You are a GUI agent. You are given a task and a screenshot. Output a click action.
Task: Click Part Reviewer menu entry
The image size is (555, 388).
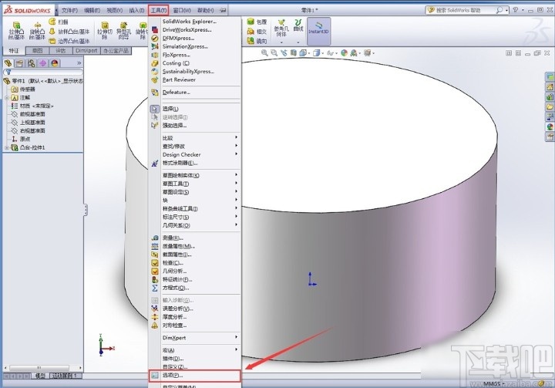tap(179, 79)
